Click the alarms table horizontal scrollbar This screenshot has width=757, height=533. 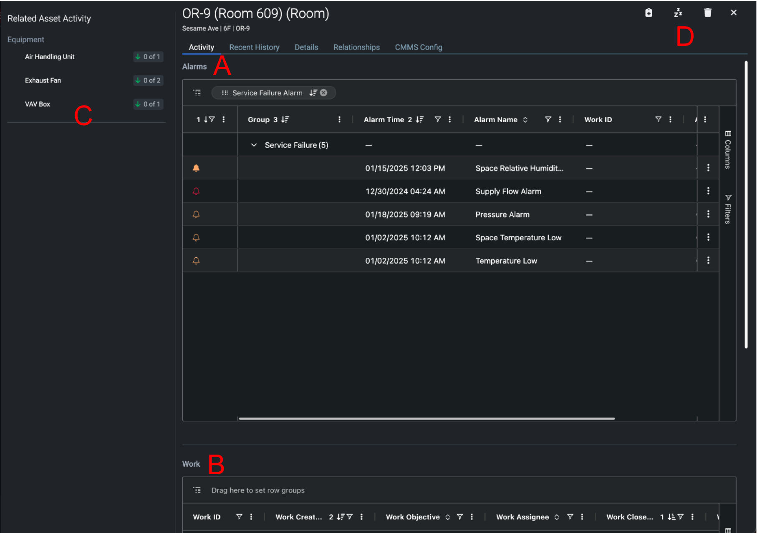click(x=426, y=418)
